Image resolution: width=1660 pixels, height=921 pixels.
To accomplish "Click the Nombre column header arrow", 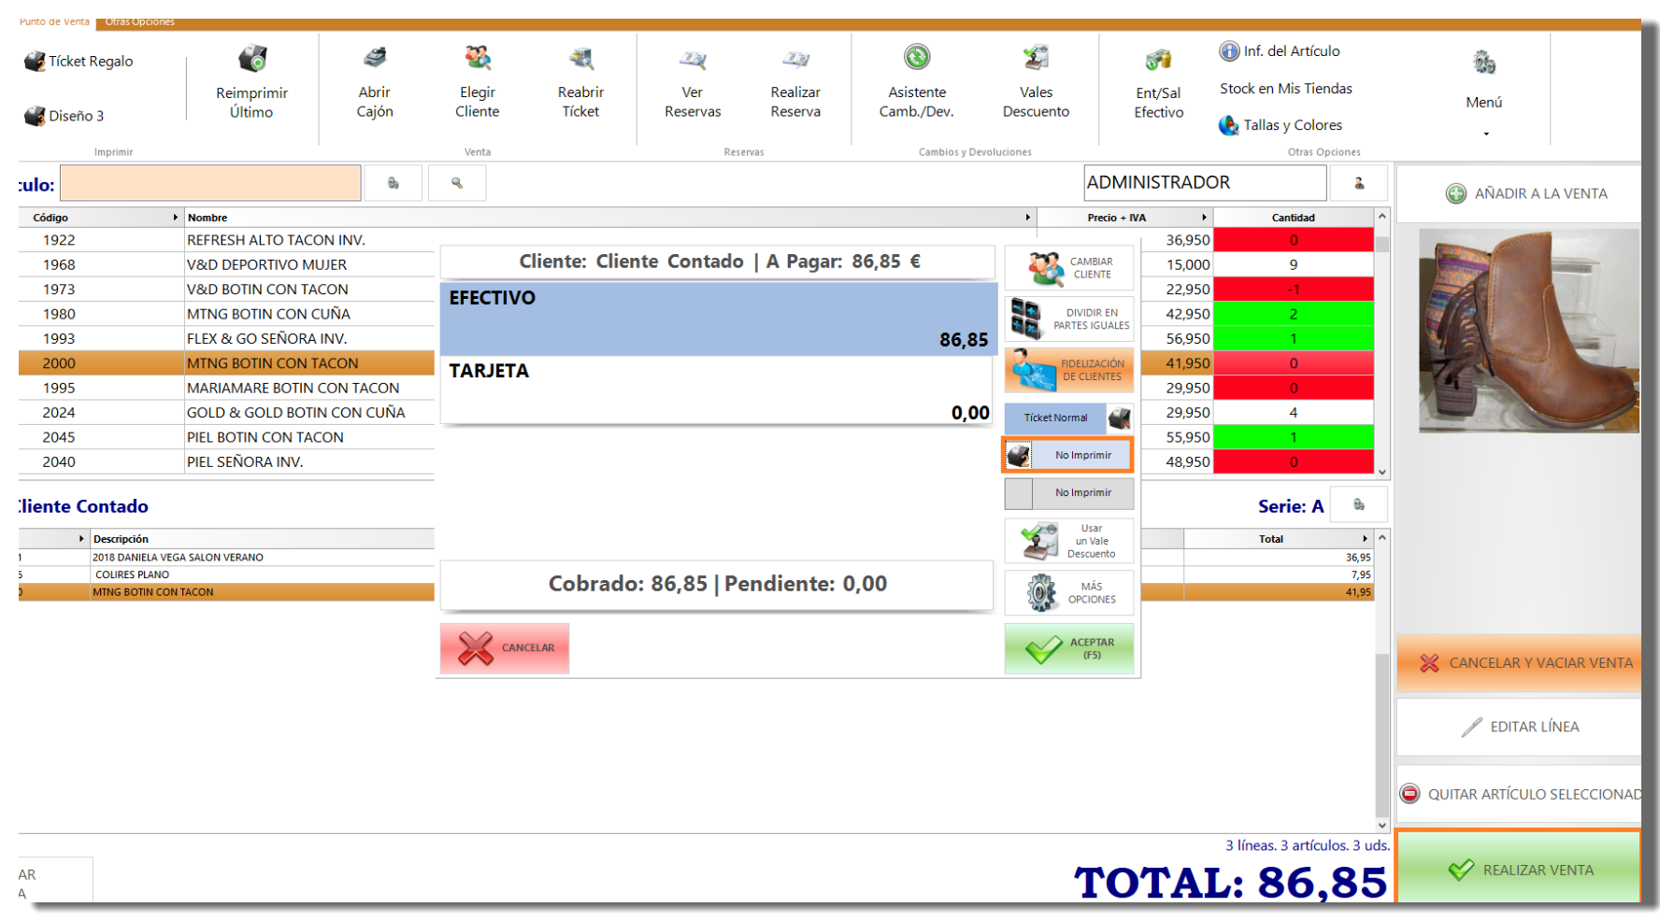I will 1027,218.
